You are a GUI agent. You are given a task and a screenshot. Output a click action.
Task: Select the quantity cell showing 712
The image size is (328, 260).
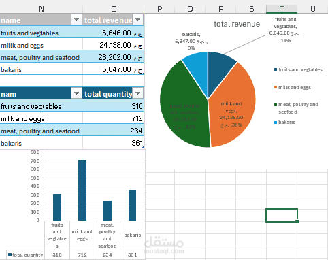pos(114,118)
